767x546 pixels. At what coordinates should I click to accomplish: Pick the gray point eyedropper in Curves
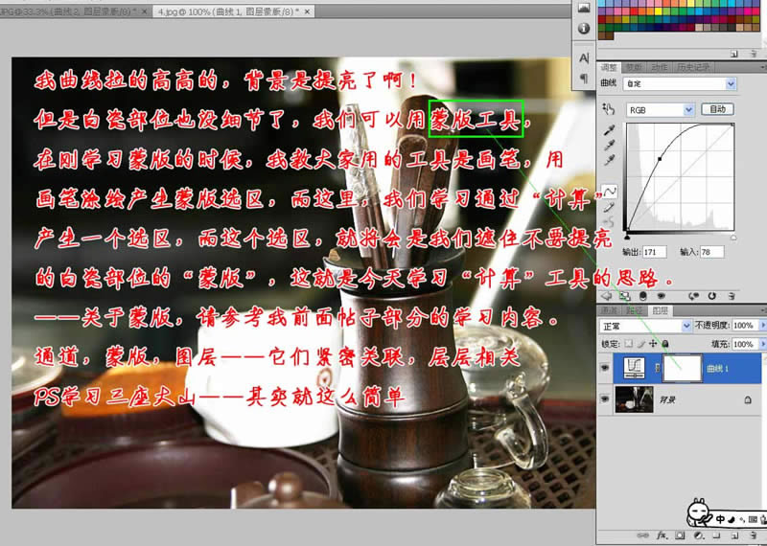(609, 146)
